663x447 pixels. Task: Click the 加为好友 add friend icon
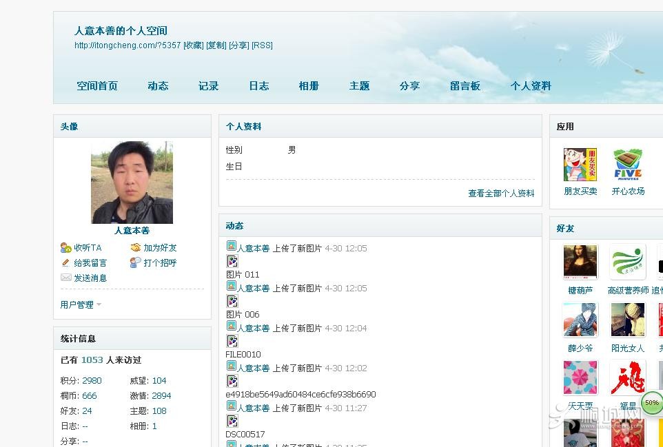(136, 248)
